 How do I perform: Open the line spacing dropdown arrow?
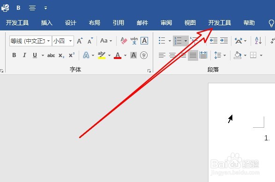pos(225,55)
